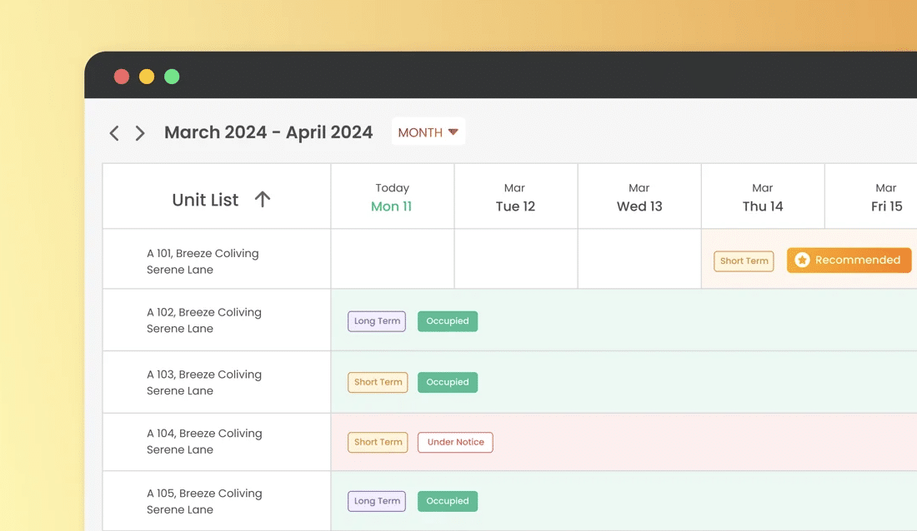Screen dimensions: 917x531
Task: Open the MONTH view dropdown
Action: pos(428,132)
